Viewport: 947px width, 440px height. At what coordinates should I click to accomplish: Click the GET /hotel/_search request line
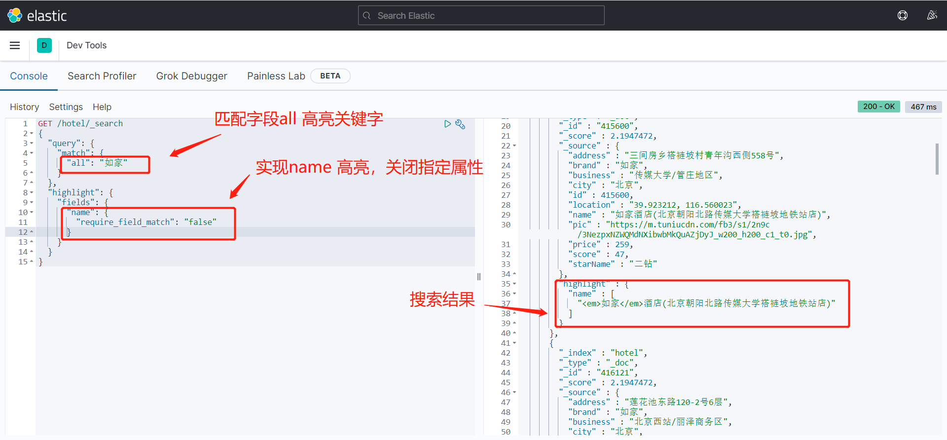pos(80,124)
